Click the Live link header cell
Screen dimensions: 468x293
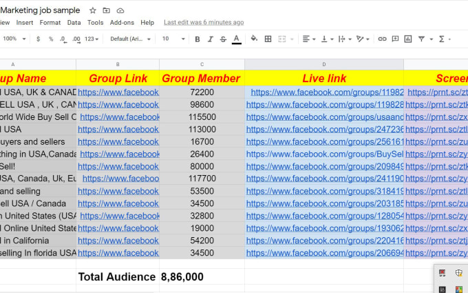point(324,78)
